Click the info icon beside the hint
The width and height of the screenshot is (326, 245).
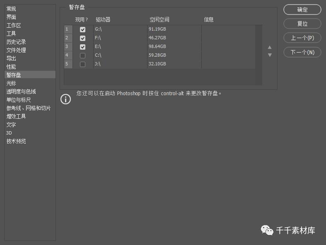tap(66, 99)
